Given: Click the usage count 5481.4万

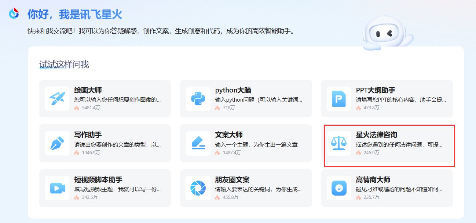Looking at the screenshot, I should [x=91, y=108].
